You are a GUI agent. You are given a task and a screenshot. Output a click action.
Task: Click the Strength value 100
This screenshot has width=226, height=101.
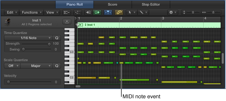pos(56,44)
